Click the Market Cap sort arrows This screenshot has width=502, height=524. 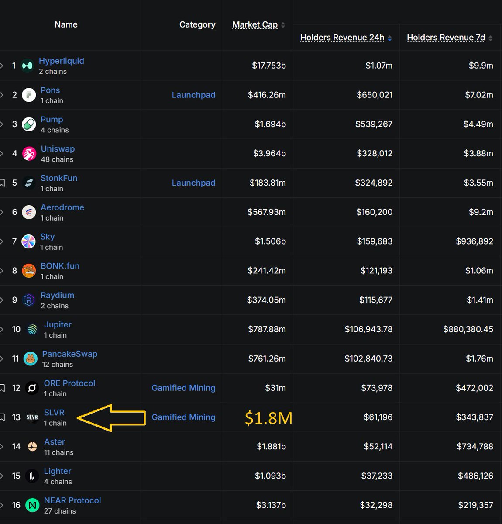[x=283, y=25]
